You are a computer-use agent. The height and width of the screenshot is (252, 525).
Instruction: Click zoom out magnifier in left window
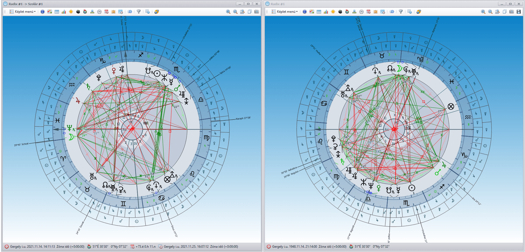(235, 12)
